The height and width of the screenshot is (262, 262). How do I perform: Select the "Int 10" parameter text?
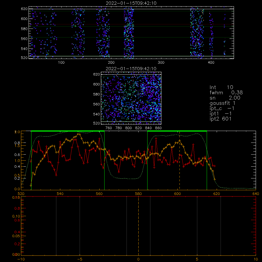[x=221, y=88]
